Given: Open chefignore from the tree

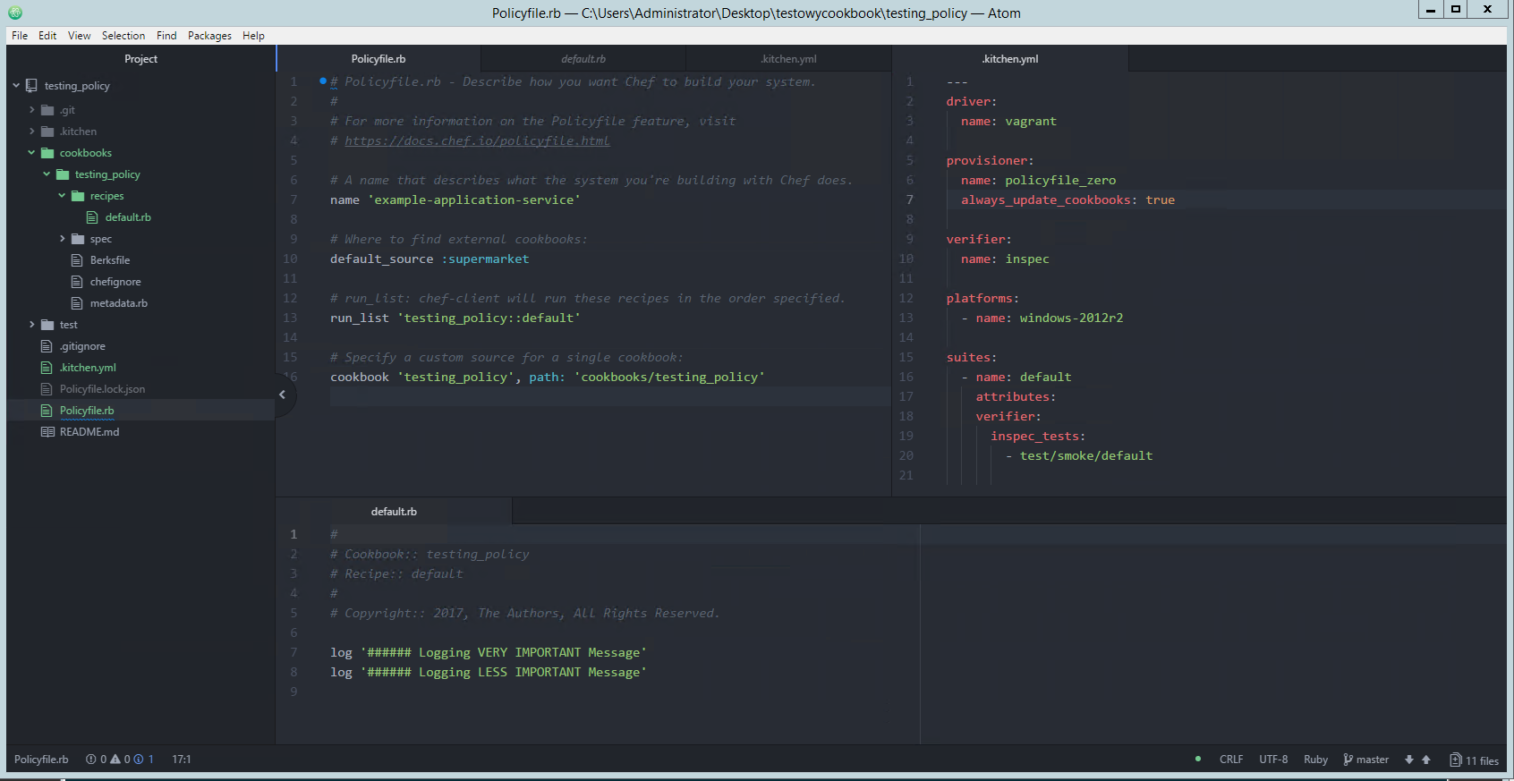Looking at the screenshot, I should [x=115, y=282].
